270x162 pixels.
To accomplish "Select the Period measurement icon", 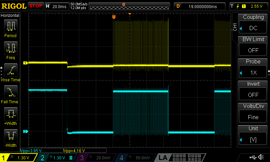I will point(11,26).
